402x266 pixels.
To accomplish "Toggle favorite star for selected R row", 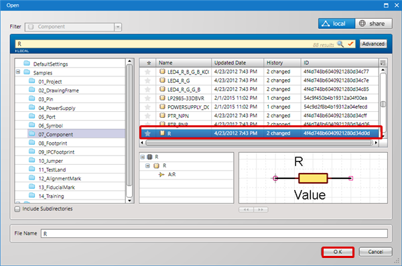I will pos(147,133).
